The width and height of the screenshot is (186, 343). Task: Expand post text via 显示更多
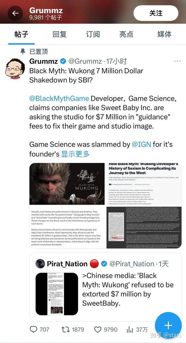pos(75,154)
